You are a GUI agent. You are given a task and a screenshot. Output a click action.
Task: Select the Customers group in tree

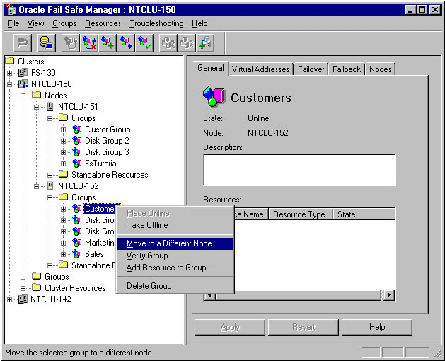(x=102, y=209)
